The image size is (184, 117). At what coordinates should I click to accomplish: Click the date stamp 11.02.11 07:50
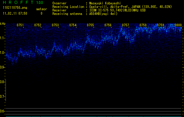coord(15,13)
